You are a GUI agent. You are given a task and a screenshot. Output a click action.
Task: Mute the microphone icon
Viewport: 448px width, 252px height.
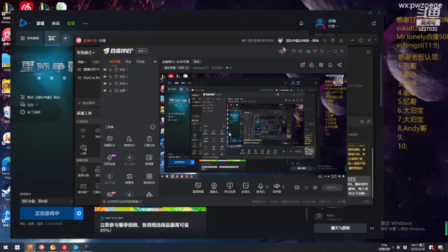(x=260, y=188)
